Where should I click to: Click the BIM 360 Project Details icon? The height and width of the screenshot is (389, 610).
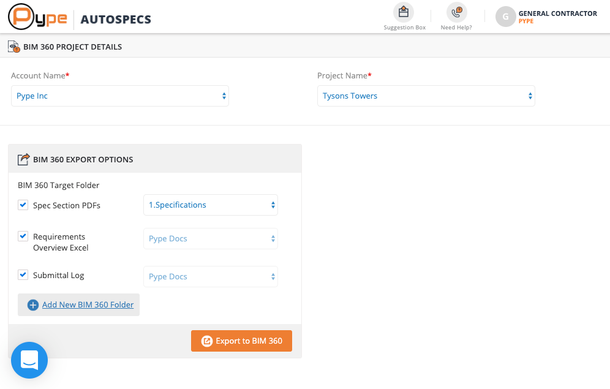coord(13,47)
